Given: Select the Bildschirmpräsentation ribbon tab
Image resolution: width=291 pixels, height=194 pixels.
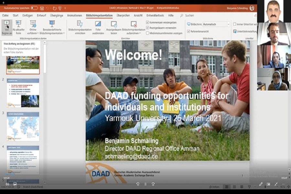Looking at the screenshot, I should (99, 16).
